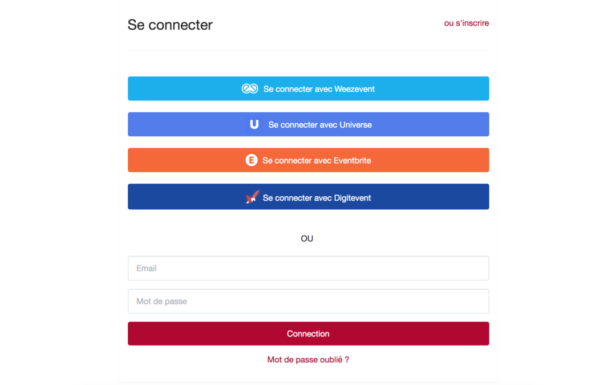Click the Email placeholder text

[x=147, y=268]
